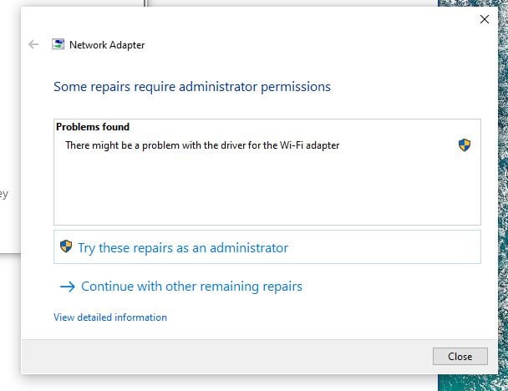
Task: Close the dialog with the X icon
Action: point(484,19)
